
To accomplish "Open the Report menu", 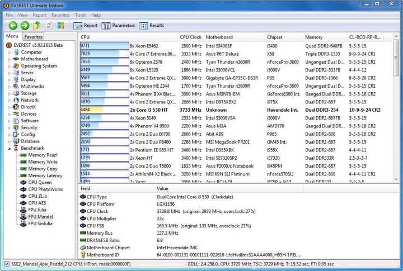I will click(x=39, y=15).
